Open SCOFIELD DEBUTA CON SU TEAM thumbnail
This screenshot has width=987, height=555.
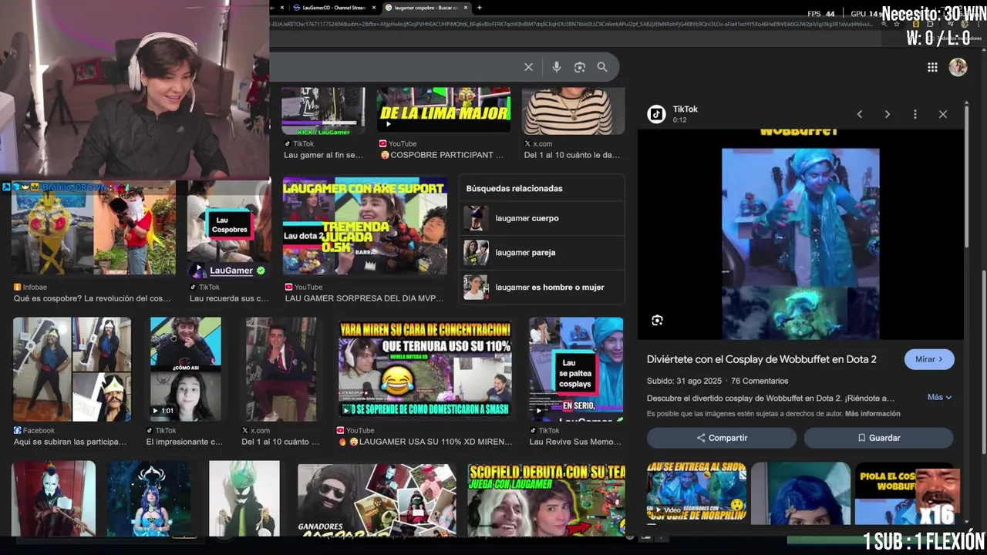click(546, 499)
